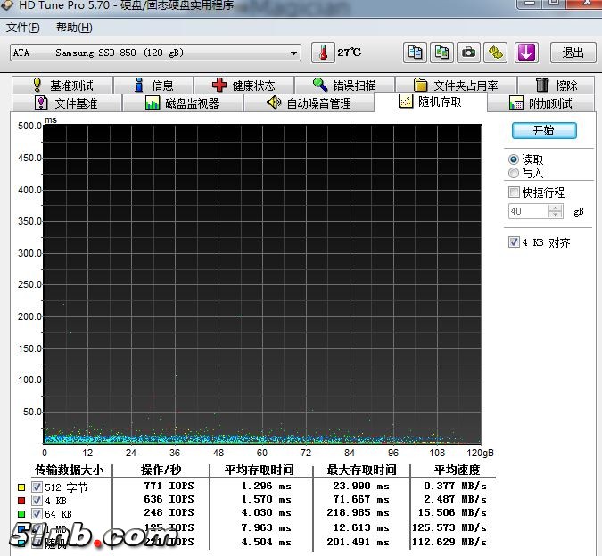Open the 错误扫描 error scan tab
Screen dimensions: 602x556
click(x=343, y=86)
